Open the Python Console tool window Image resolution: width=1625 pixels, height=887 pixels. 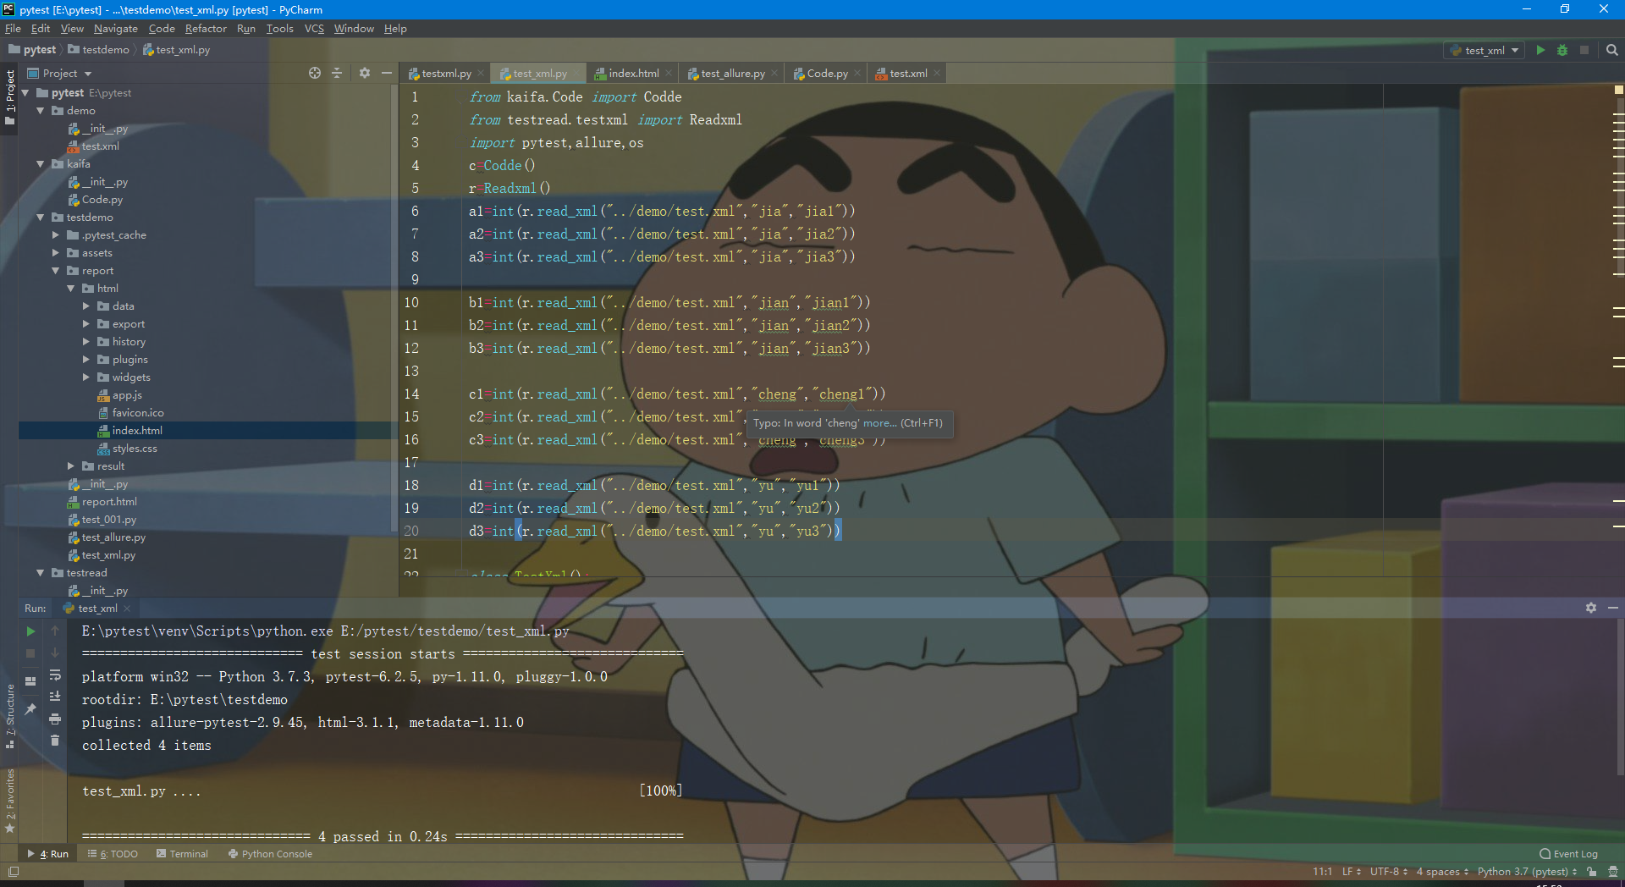[x=270, y=854]
